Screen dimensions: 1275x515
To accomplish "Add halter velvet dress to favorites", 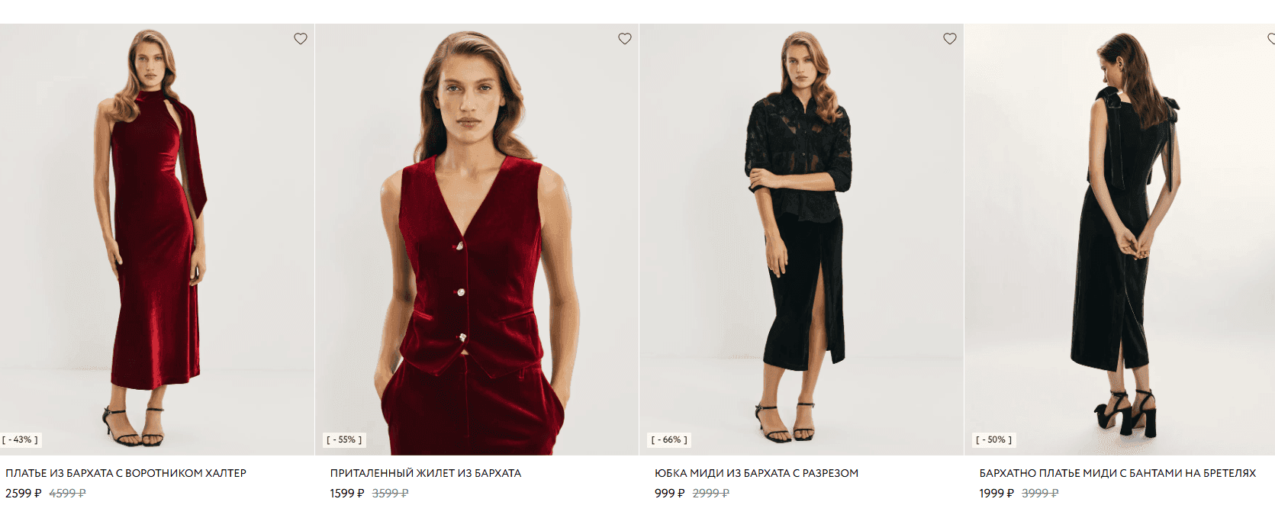I will pyautogui.click(x=301, y=39).
